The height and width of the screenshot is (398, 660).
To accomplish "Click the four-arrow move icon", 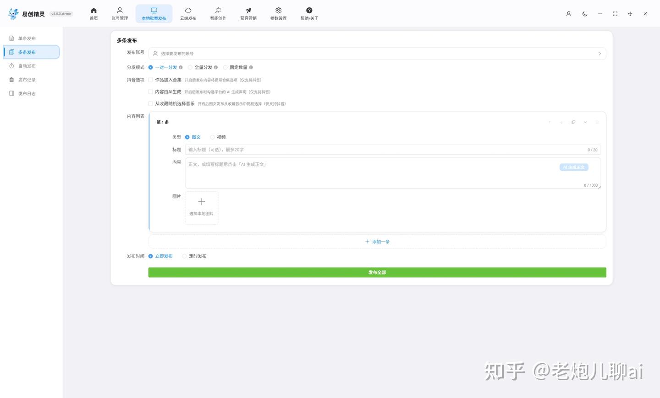I will [630, 14].
